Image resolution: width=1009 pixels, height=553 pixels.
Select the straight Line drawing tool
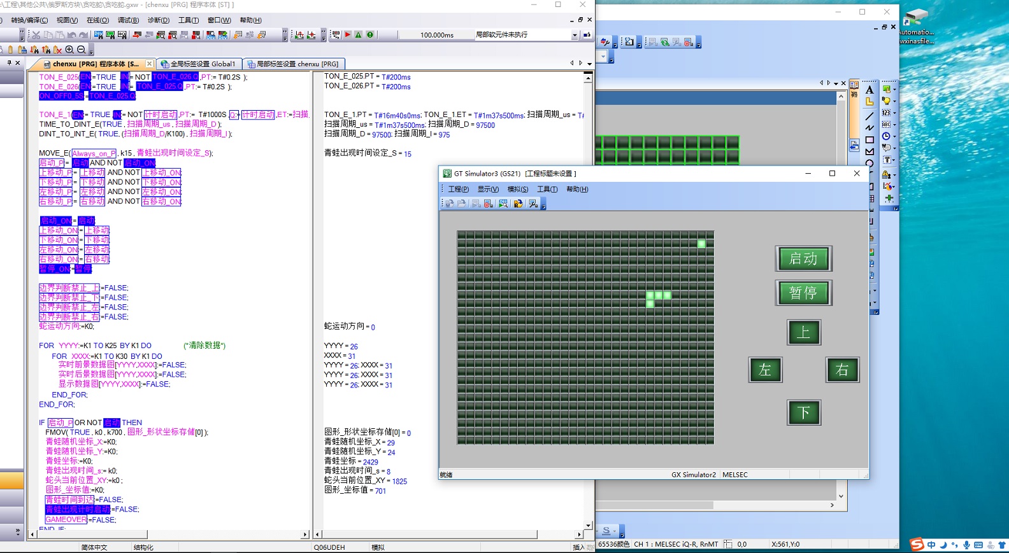(869, 116)
